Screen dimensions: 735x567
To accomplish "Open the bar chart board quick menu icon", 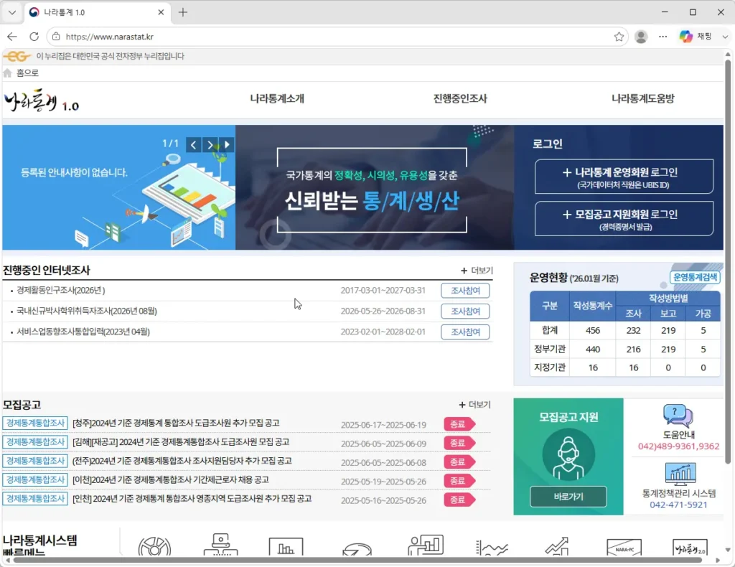I will click(x=286, y=546).
